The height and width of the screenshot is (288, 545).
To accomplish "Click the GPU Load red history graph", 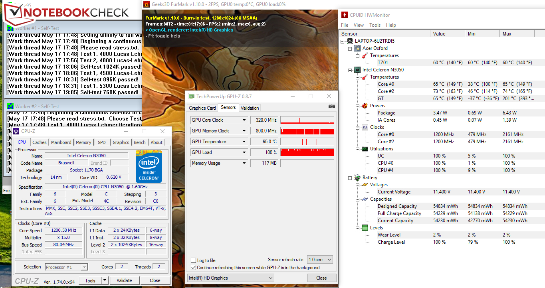I will pos(307,152).
